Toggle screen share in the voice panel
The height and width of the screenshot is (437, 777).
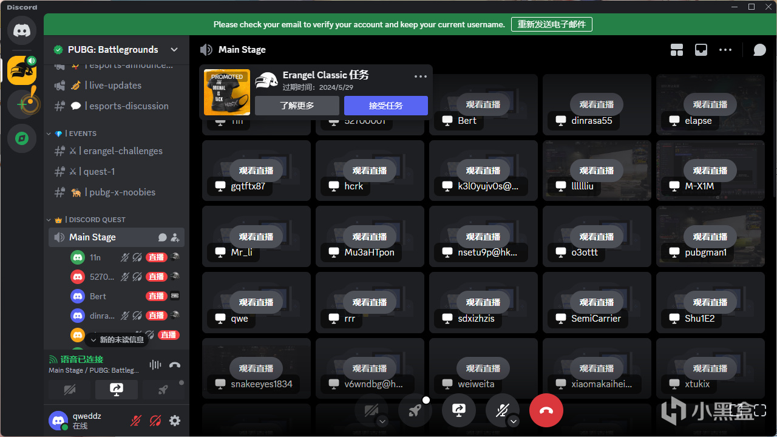click(117, 390)
